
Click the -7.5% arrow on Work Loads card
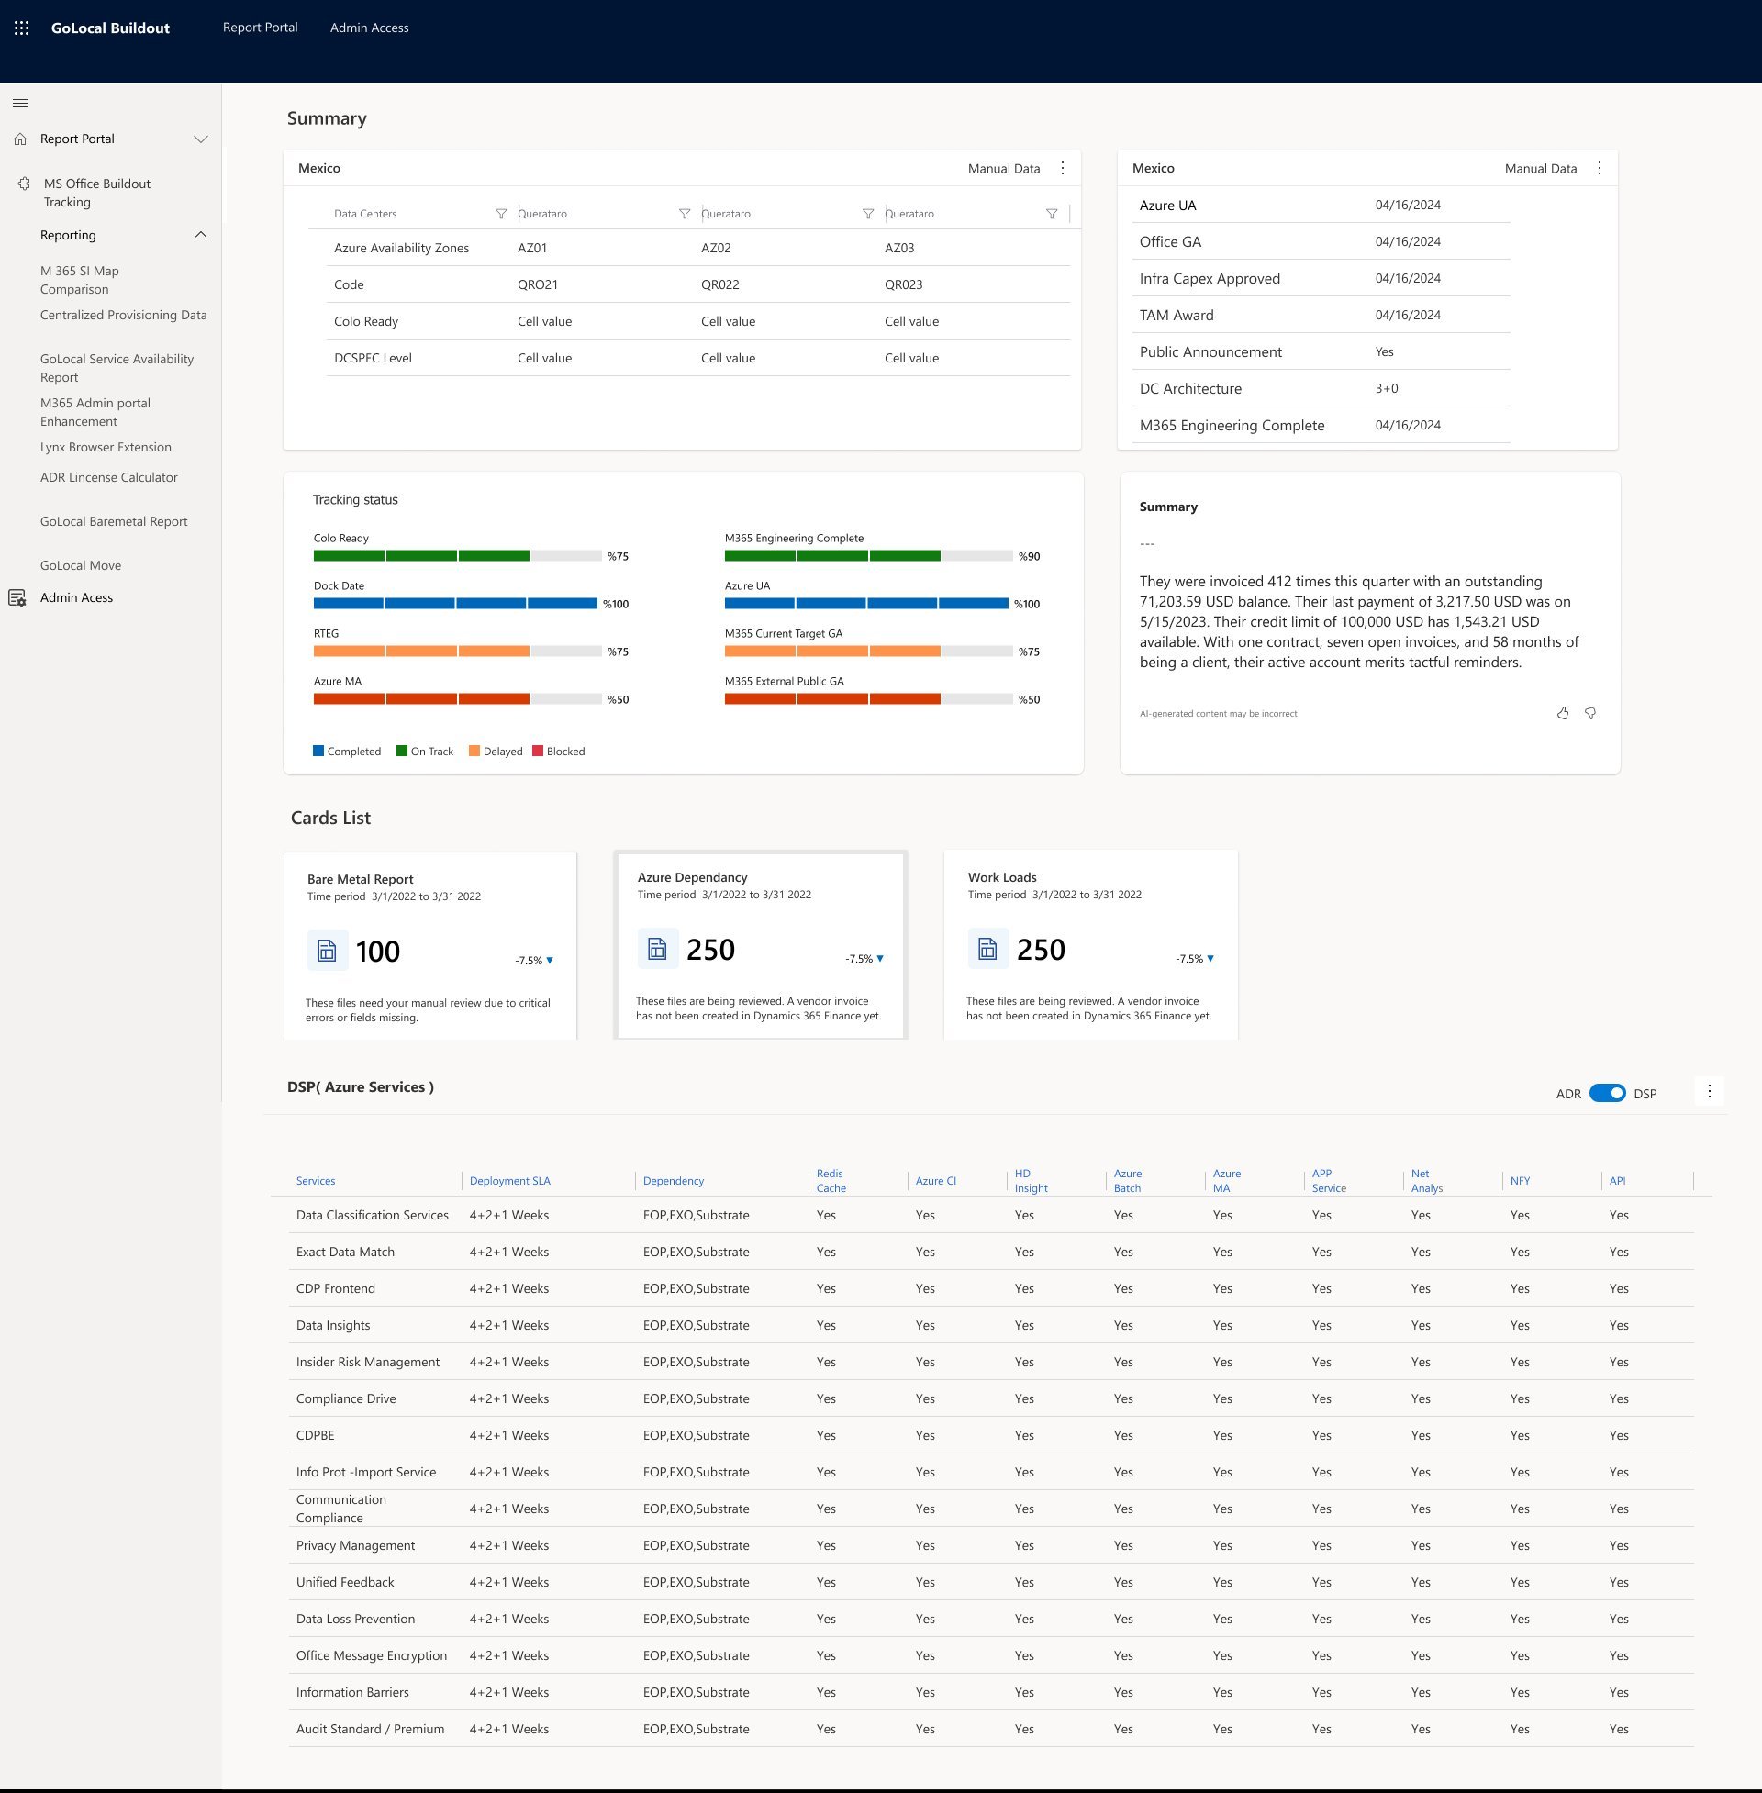[1210, 959]
